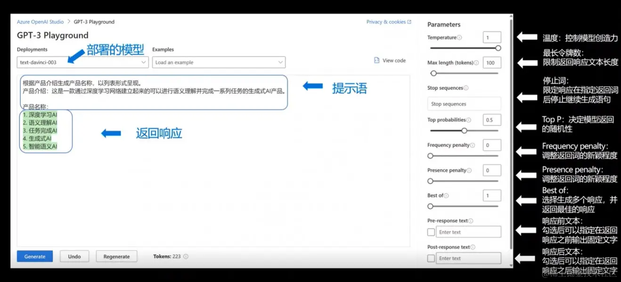Viewport: 621px width, 282px height.
Task: Click the Temperature value box
Action: (492, 37)
